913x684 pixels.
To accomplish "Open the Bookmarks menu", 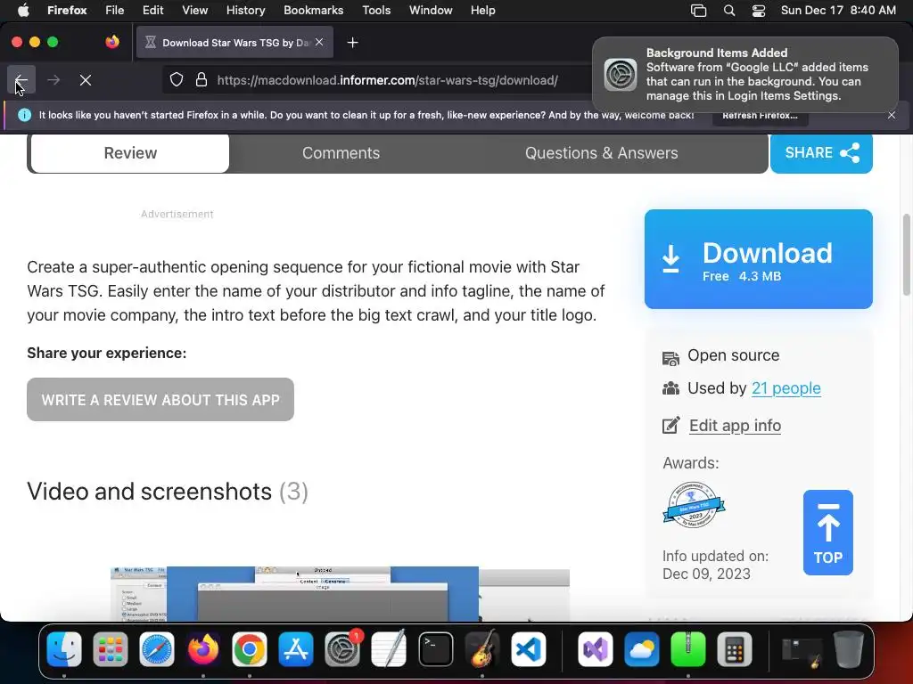I will (x=313, y=10).
